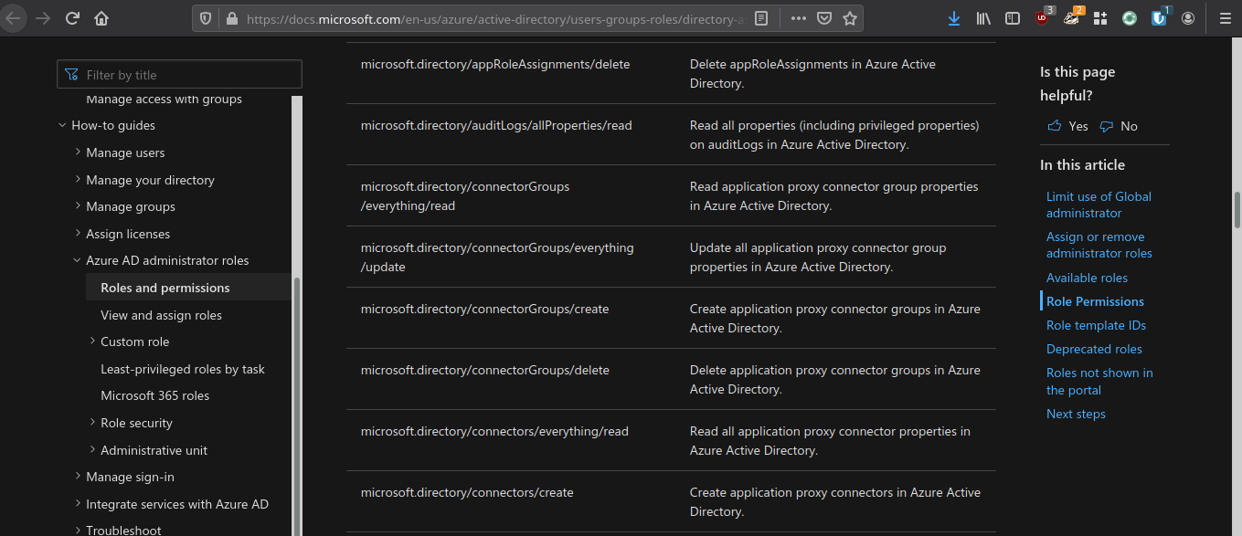The width and height of the screenshot is (1242, 536).
Task: Click the browser forward arrow
Action: [x=42, y=18]
